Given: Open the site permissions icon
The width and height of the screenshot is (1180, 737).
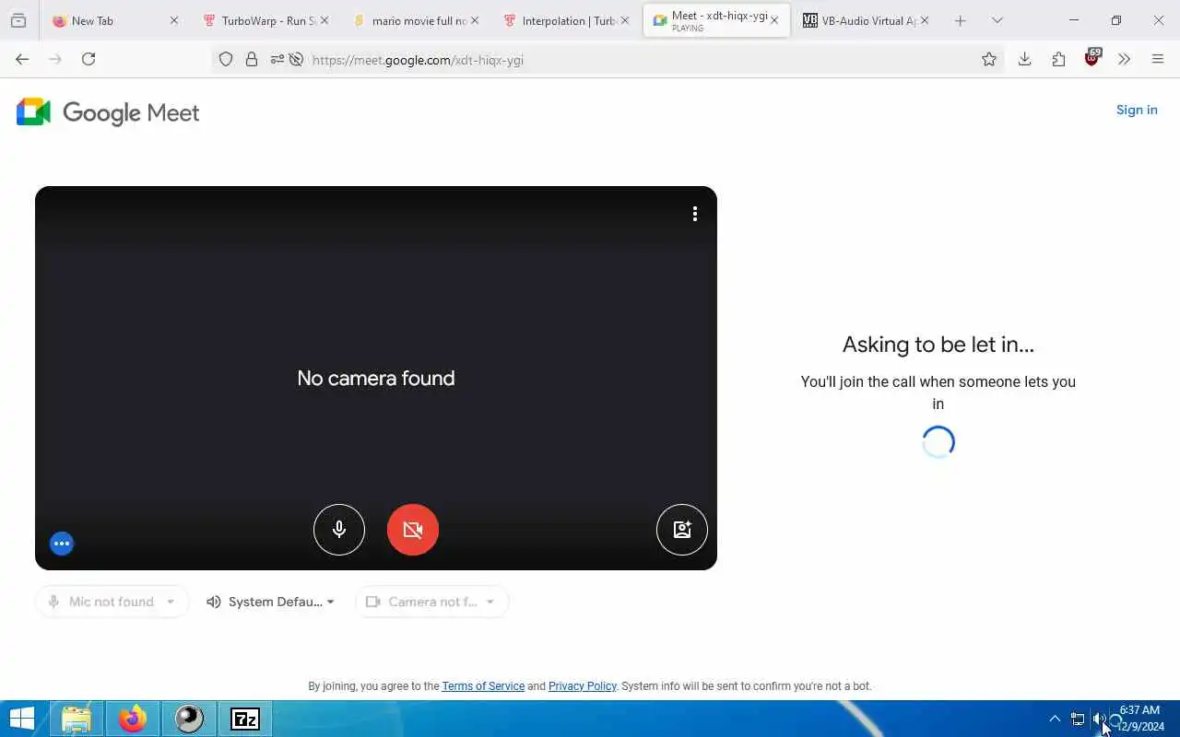Looking at the screenshot, I should pos(277,59).
